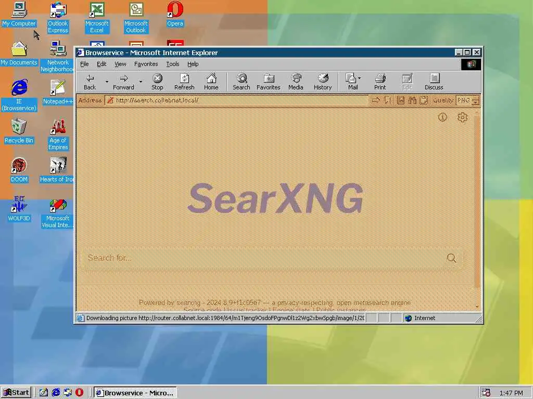Open the History toolbar button
533x399 pixels.
[323, 82]
